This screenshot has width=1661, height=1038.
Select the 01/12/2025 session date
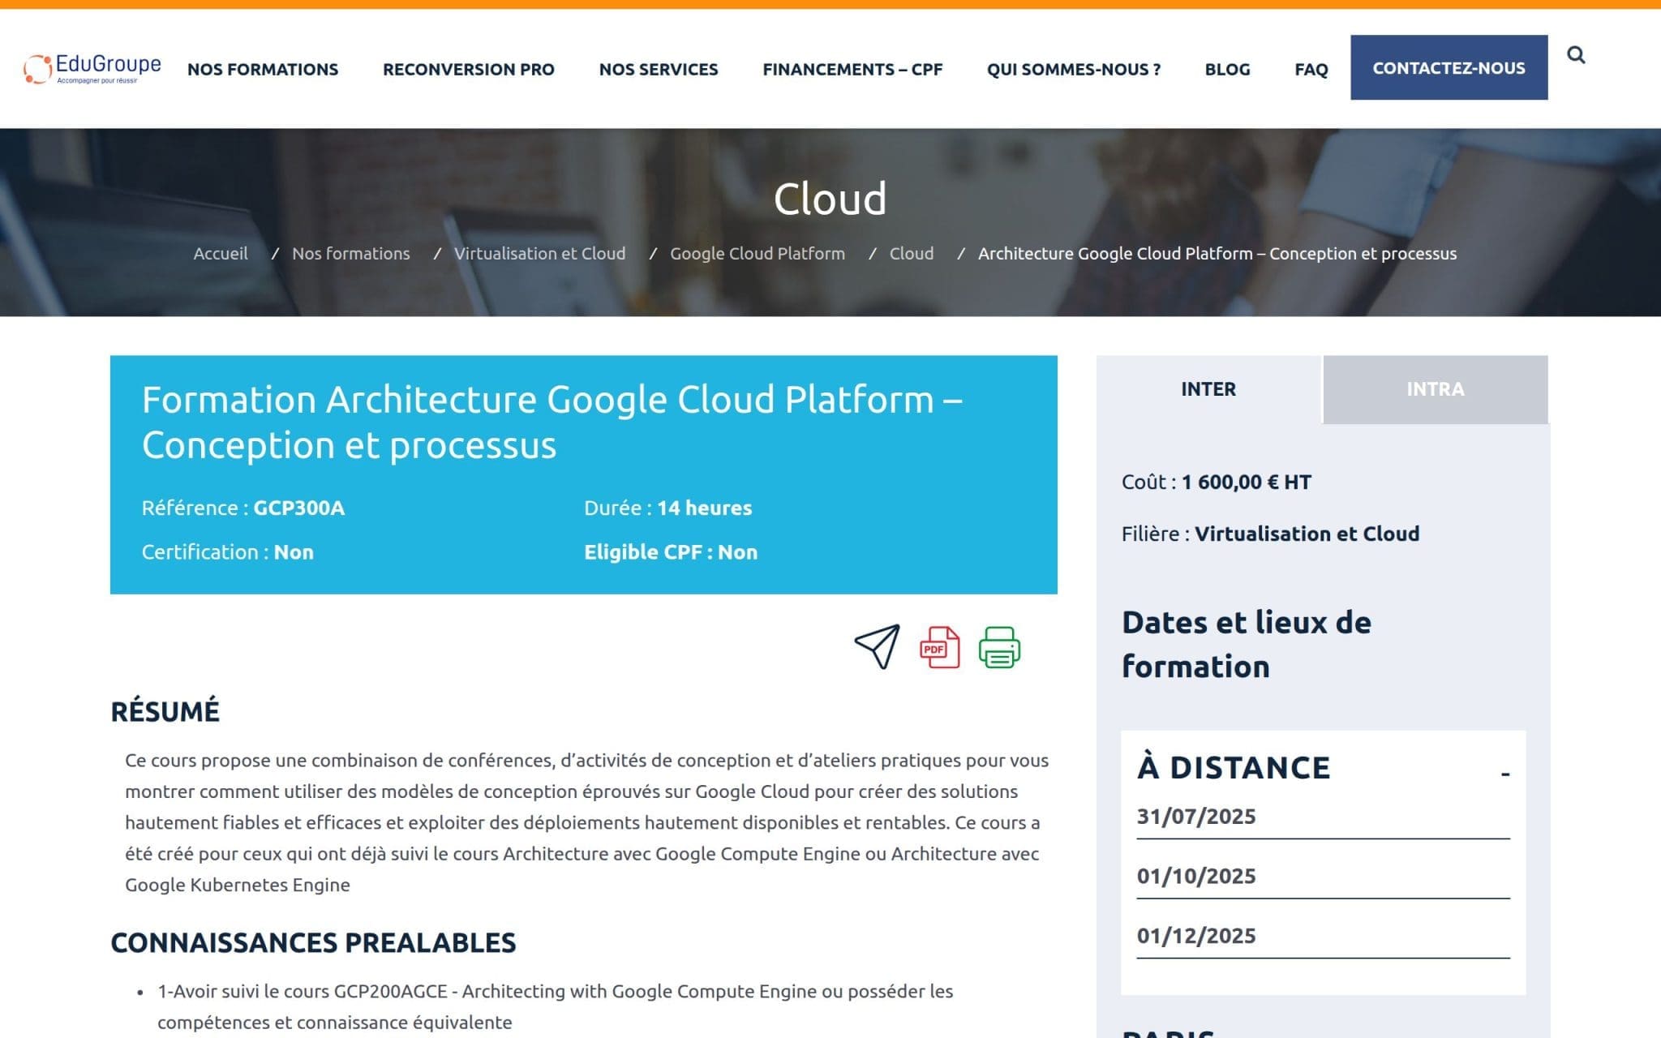(1194, 935)
